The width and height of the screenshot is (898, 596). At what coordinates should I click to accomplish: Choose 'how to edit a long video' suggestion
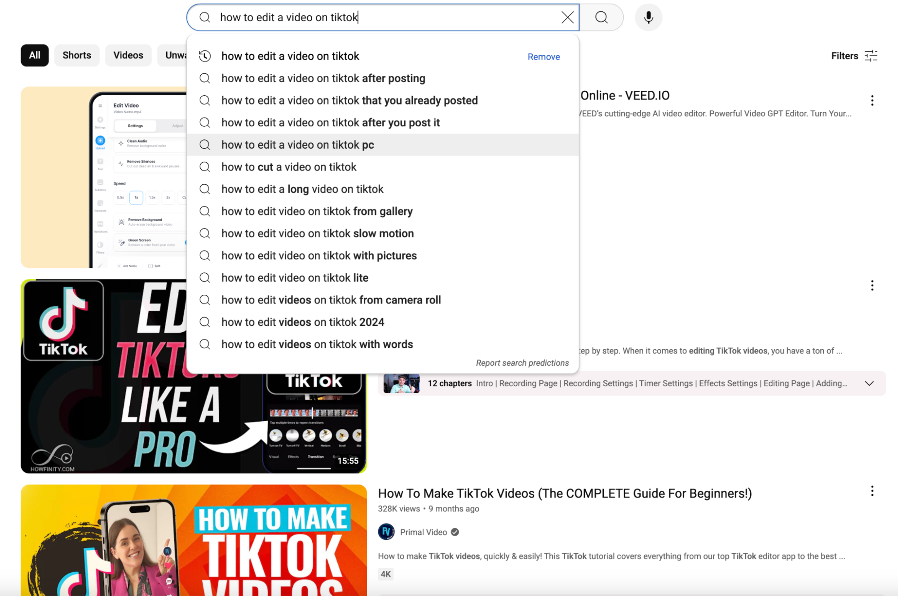point(382,189)
